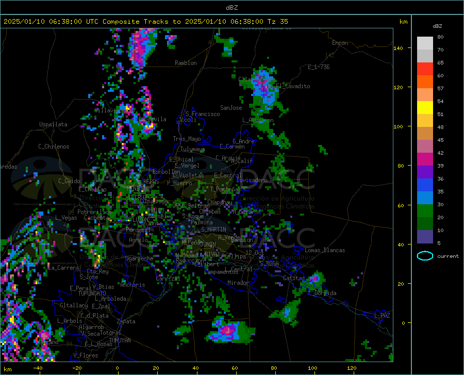Click the 'L_Dormida' map label
The image size is (464, 375).
tap(322, 293)
